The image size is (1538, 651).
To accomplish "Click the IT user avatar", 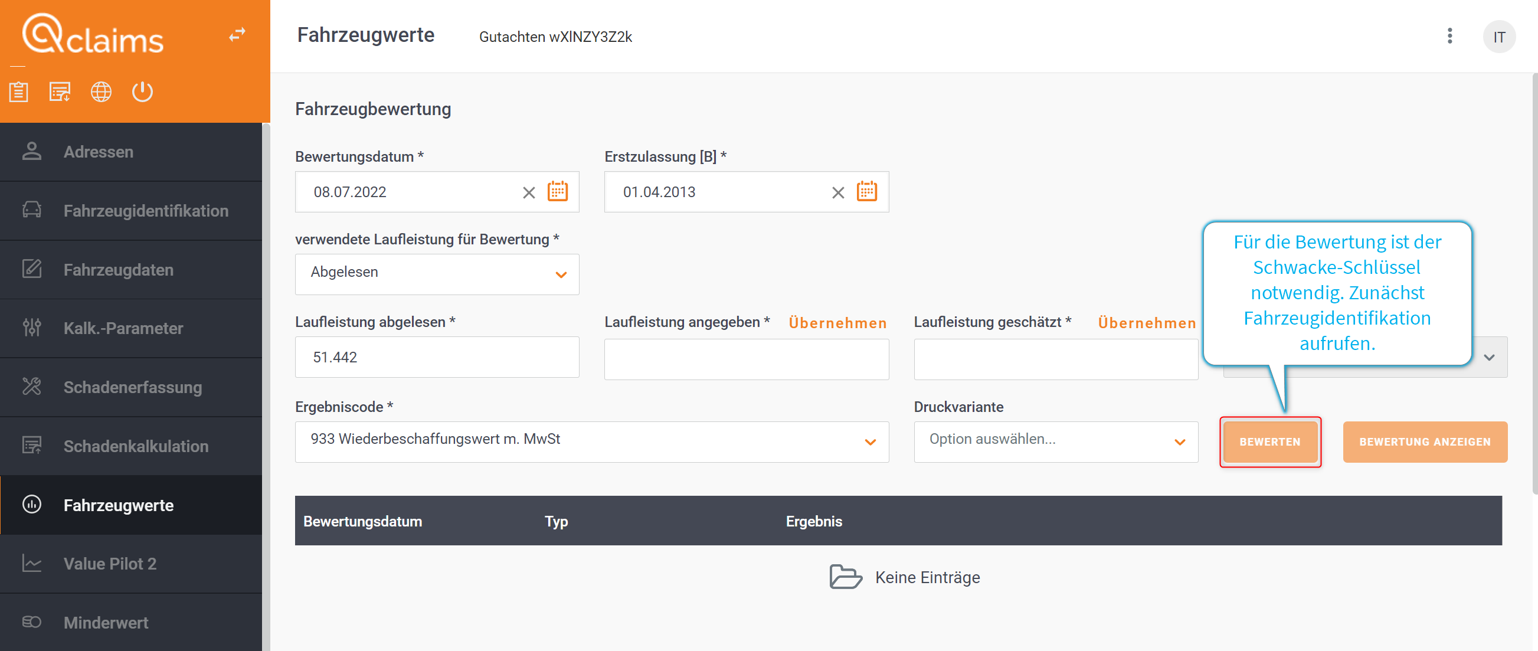I will [x=1498, y=37].
